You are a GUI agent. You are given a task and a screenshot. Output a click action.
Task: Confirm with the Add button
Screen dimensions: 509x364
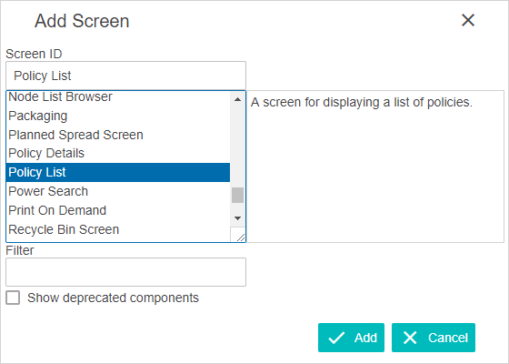coord(351,338)
